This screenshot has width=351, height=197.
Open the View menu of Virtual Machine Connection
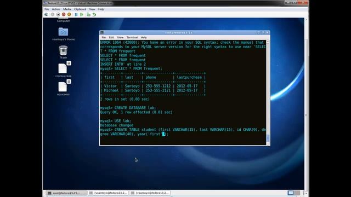[x=92, y=9]
